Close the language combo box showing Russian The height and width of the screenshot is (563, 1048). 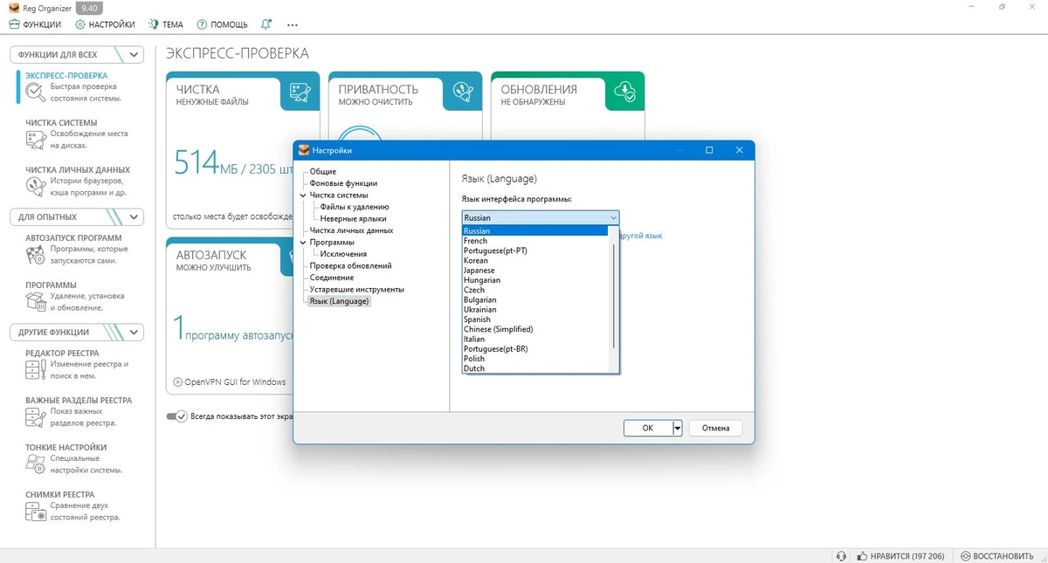[541, 217]
